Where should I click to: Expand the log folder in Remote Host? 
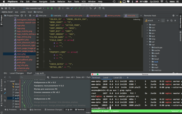pyautogui.click(x=150, y=64)
